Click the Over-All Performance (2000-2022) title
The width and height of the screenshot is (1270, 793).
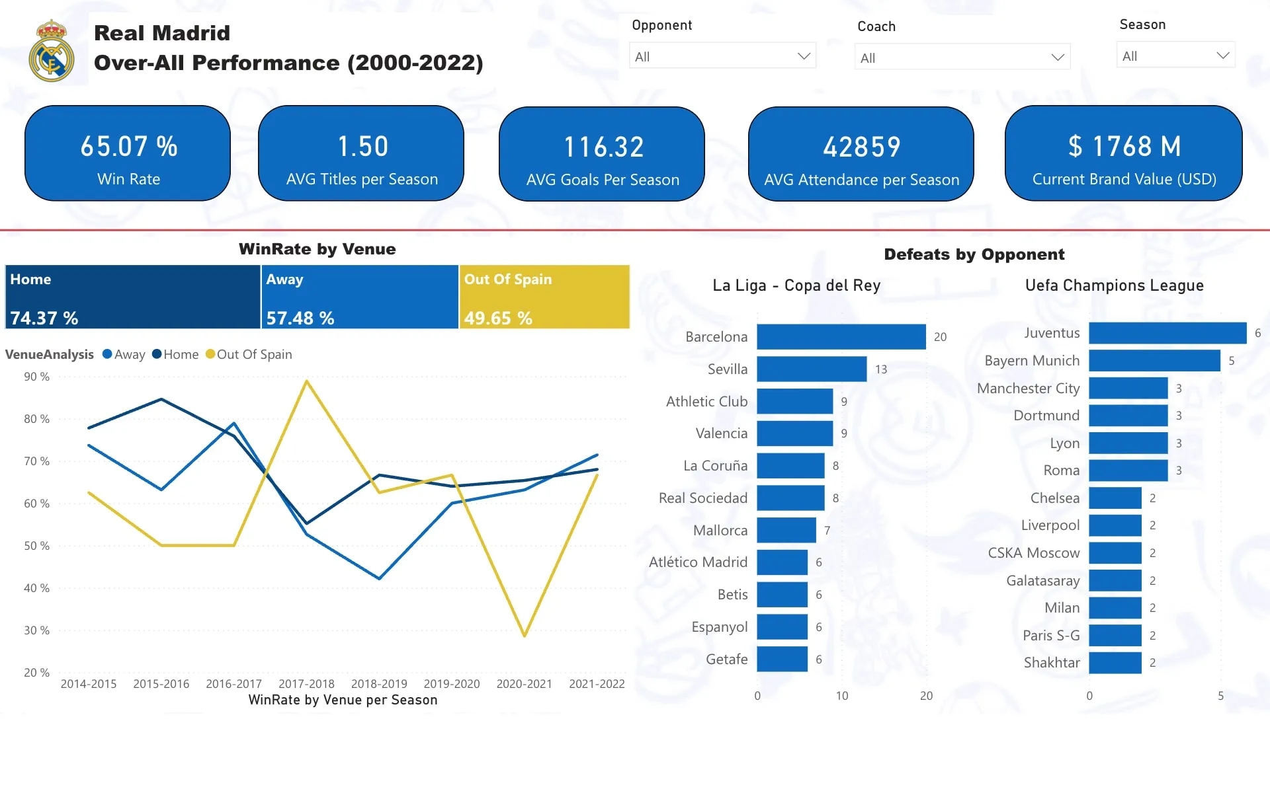288,63
